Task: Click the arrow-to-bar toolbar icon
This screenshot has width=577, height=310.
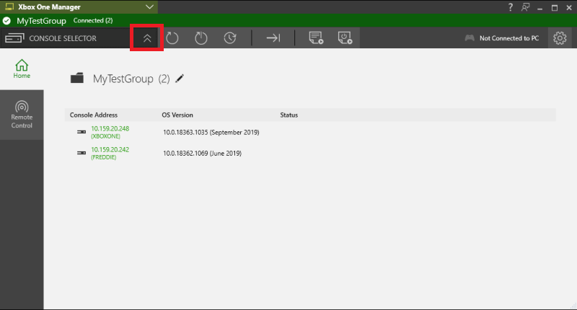Action: (x=273, y=38)
